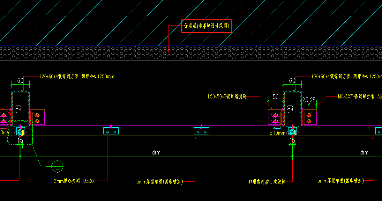Click the upper bolt right of right tube
Image resolution: width=382 pixels, height=201 pixels.
[x=309, y=115]
